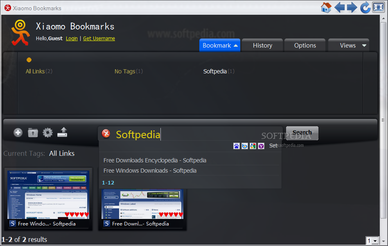Switch to the Bookmark tab

tap(220, 46)
